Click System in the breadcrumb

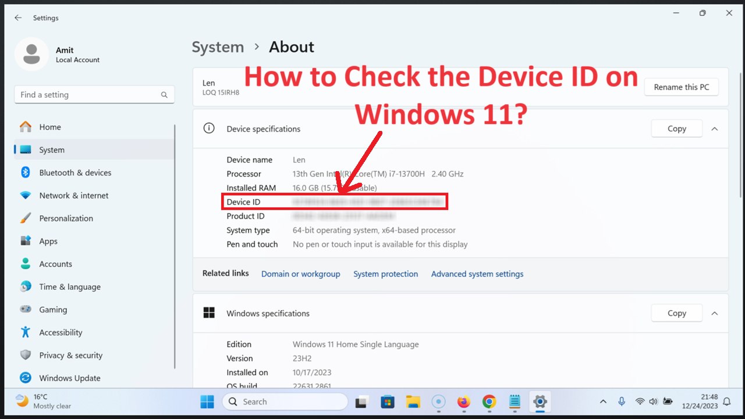click(218, 47)
